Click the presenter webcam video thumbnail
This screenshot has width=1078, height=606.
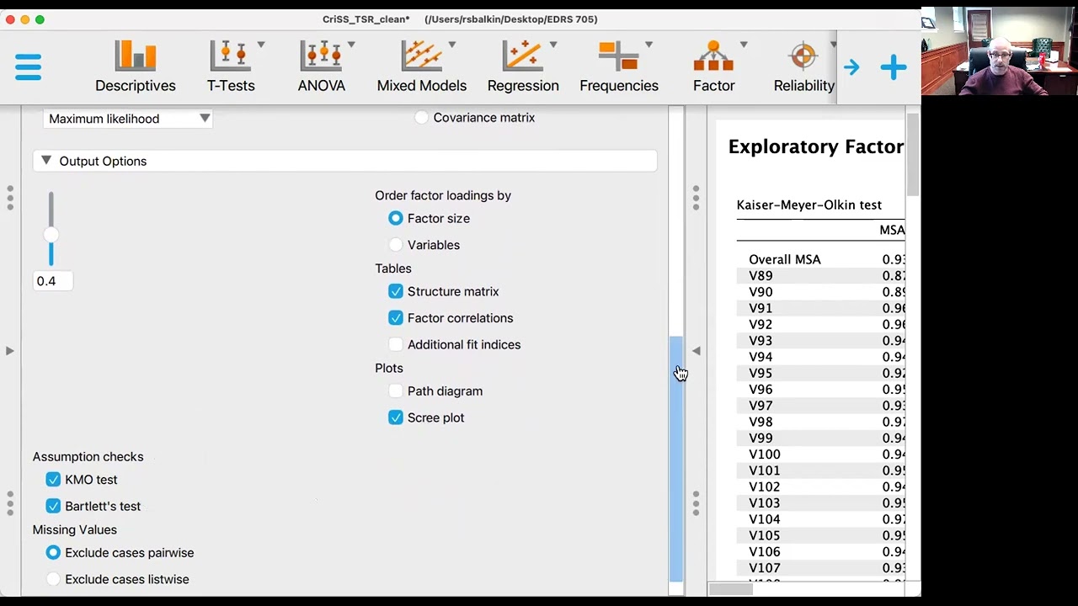999,50
